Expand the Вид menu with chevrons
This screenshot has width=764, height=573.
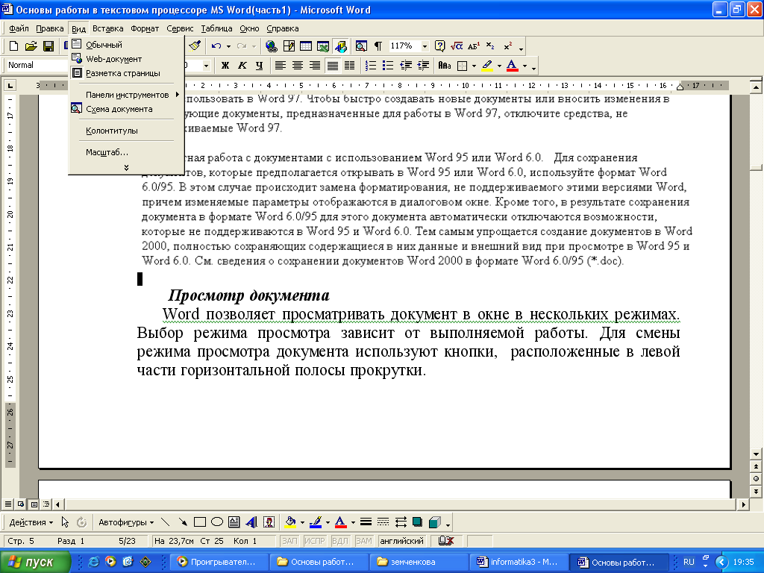tap(126, 167)
